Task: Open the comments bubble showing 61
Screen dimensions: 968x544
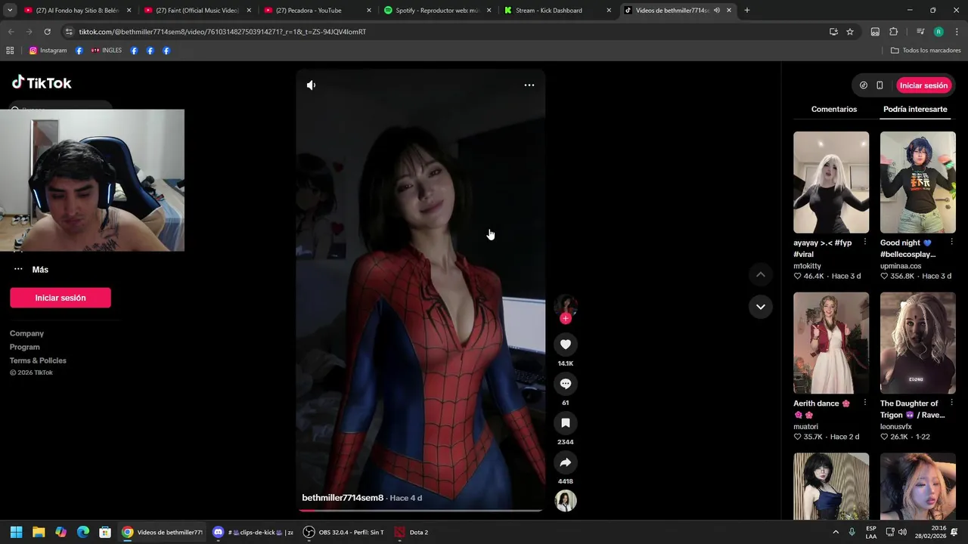Action: click(566, 384)
